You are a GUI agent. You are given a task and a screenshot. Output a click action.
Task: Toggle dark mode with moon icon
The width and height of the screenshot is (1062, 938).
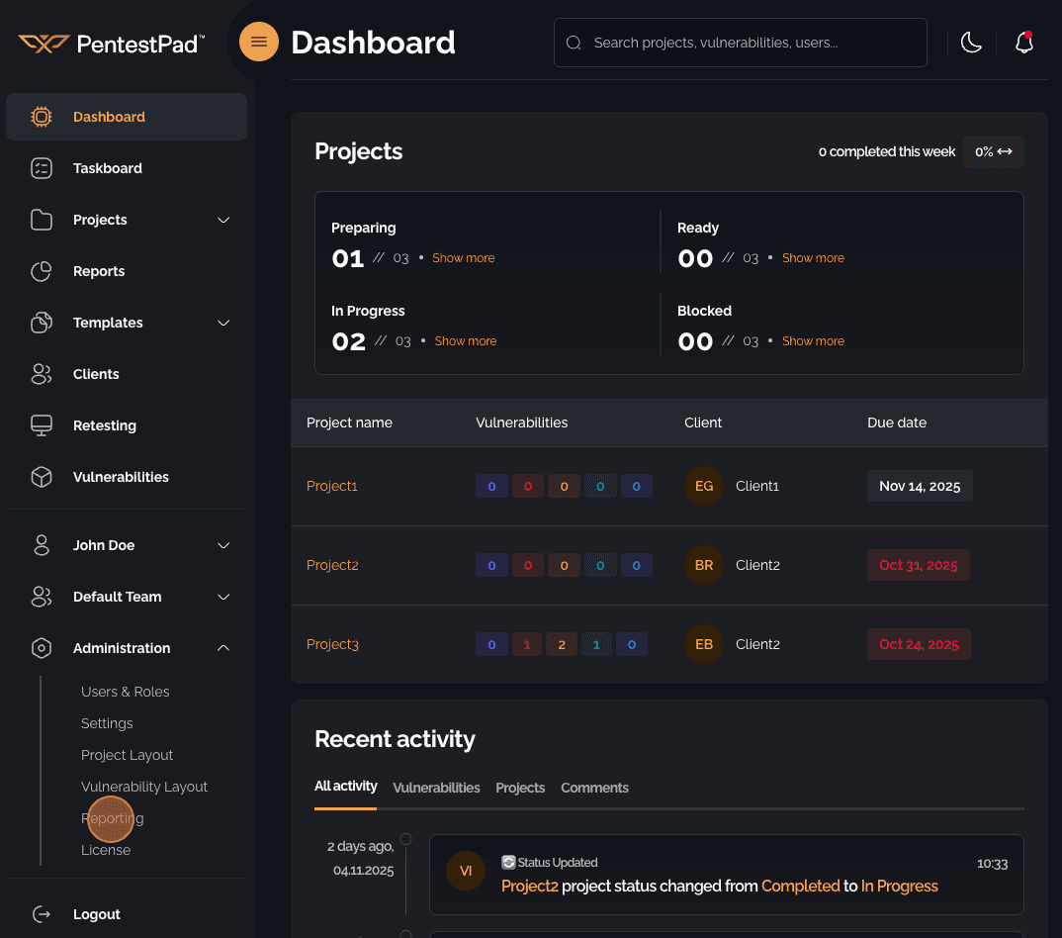(971, 43)
